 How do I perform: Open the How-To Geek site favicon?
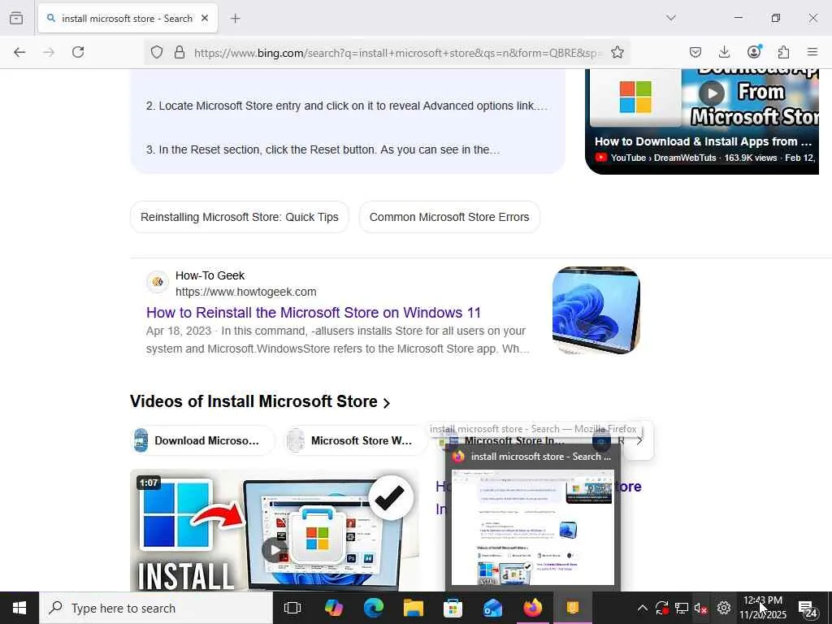pos(158,282)
